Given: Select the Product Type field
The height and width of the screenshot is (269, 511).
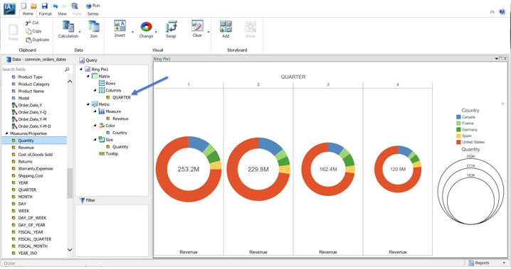Looking at the screenshot, I should click(x=30, y=77).
